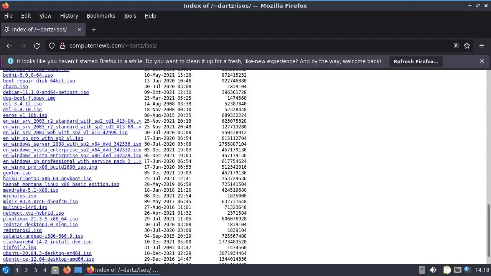Image resolution: width=491 pixels, height=276 pixels.
Task: Download slackware64-14.2-install-dvd.iso
Action: 47,242
